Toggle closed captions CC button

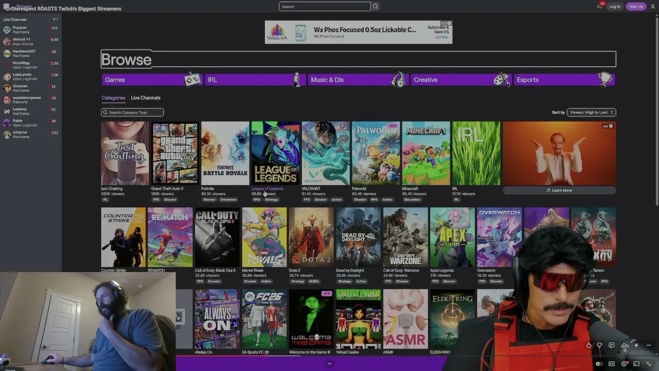[612, 364]
